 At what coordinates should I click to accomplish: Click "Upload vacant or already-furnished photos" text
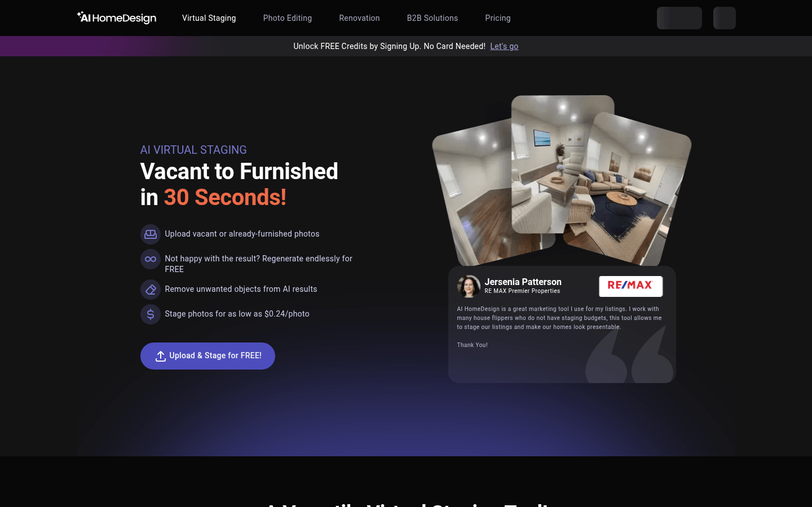[242, 234]
